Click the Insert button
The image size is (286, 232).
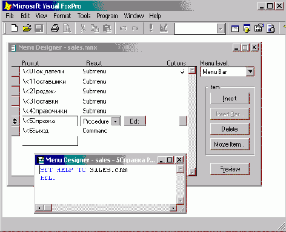tap(230, 98)
